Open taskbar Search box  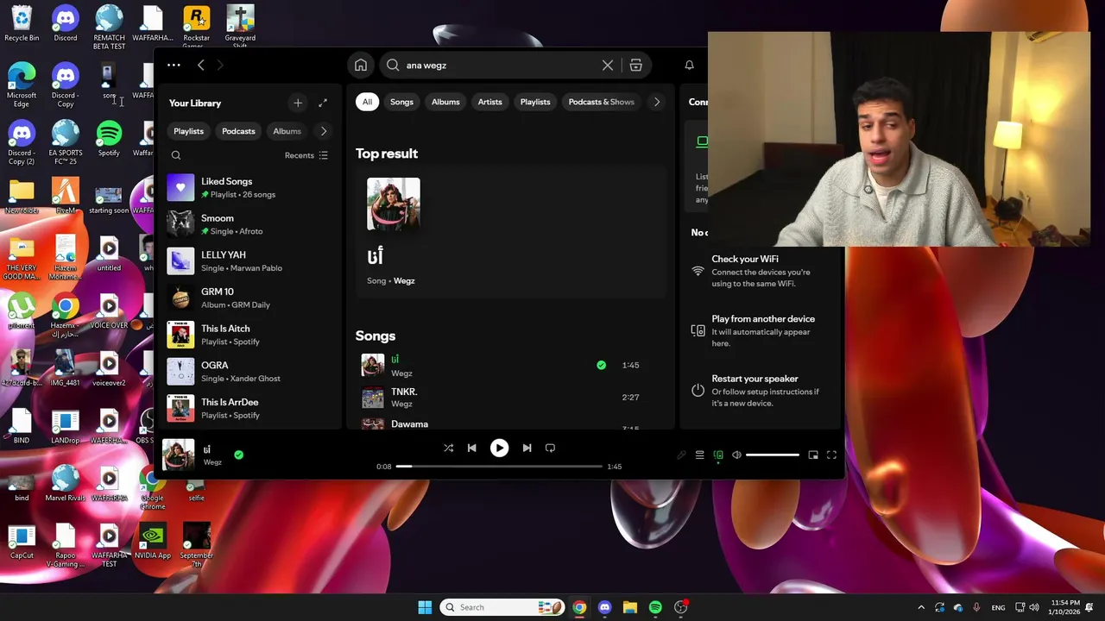click(x=502, y=607)
